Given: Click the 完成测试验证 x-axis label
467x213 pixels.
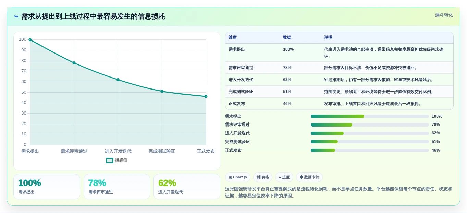Looking at the screenshot, I should pos(162,151).
